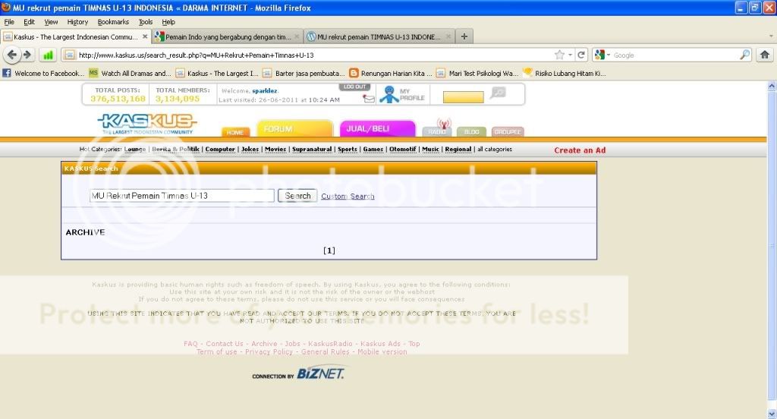Open 'Renungan Harian Kita' Blogger bookmark
Viewport: 777px width, 419px height.
[x=391, y=73]
